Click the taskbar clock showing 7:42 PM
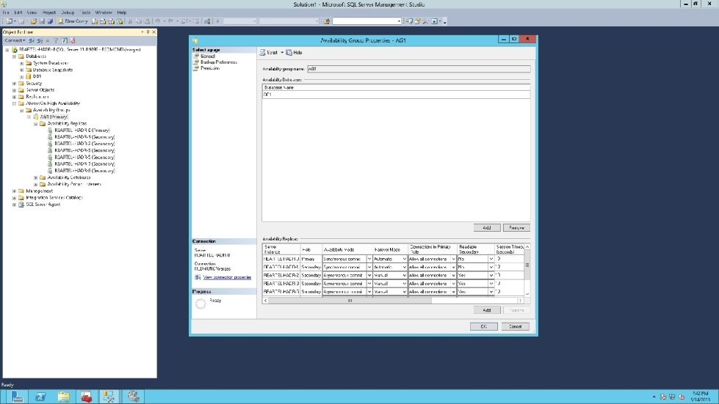The height and width of the screenshot is (404, 719). click(x=700, y=396)
